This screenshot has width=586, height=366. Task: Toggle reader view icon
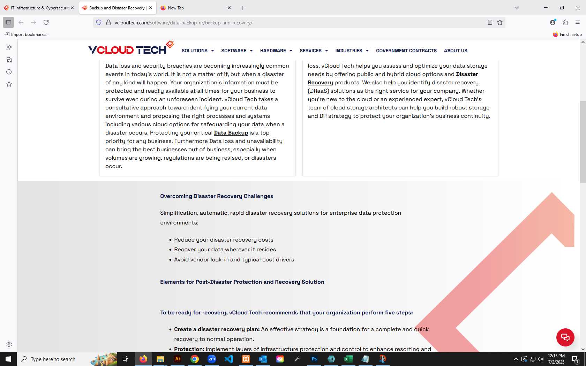pos(490,22)
